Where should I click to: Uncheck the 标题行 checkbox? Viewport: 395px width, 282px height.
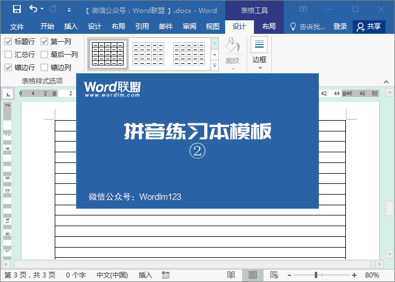pyautogui.click(x=8, y=42)
